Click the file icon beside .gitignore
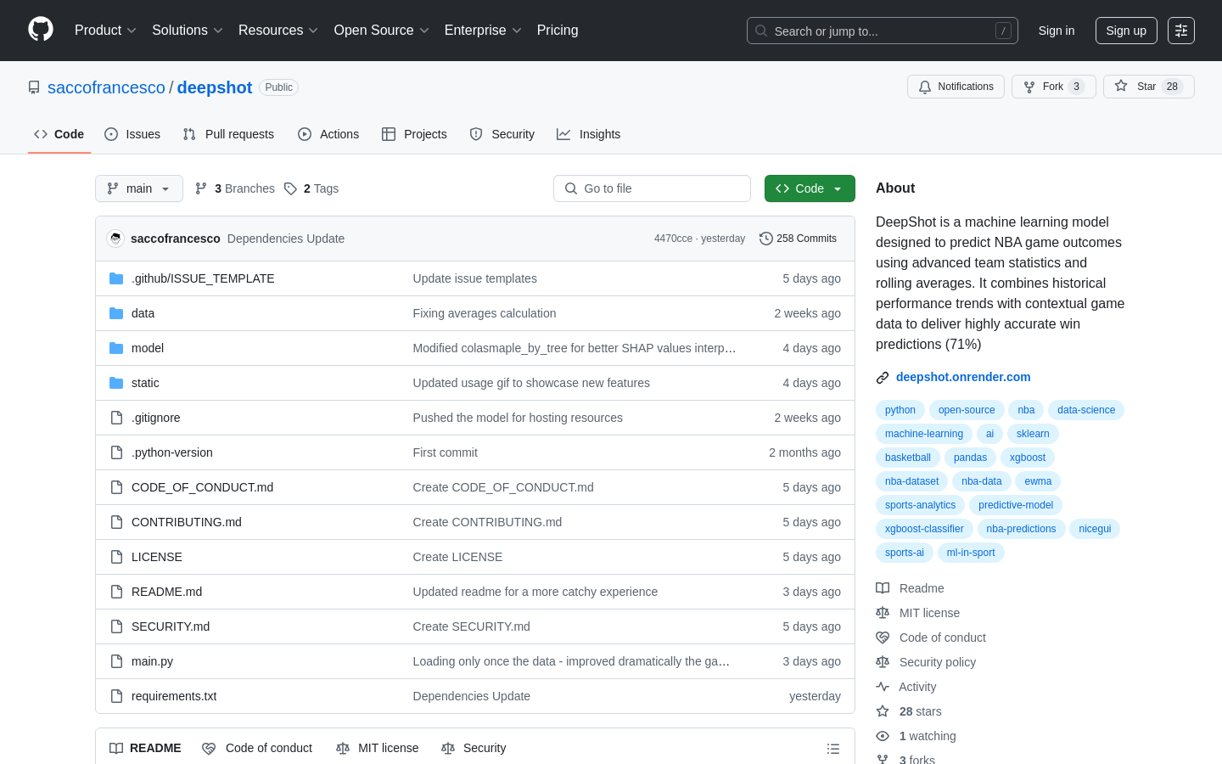The height and width of the screenshot is (764, 1222). 116,418
